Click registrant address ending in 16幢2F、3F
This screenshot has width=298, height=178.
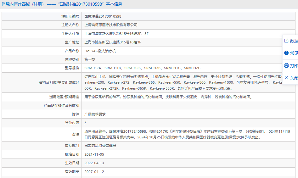116,34
